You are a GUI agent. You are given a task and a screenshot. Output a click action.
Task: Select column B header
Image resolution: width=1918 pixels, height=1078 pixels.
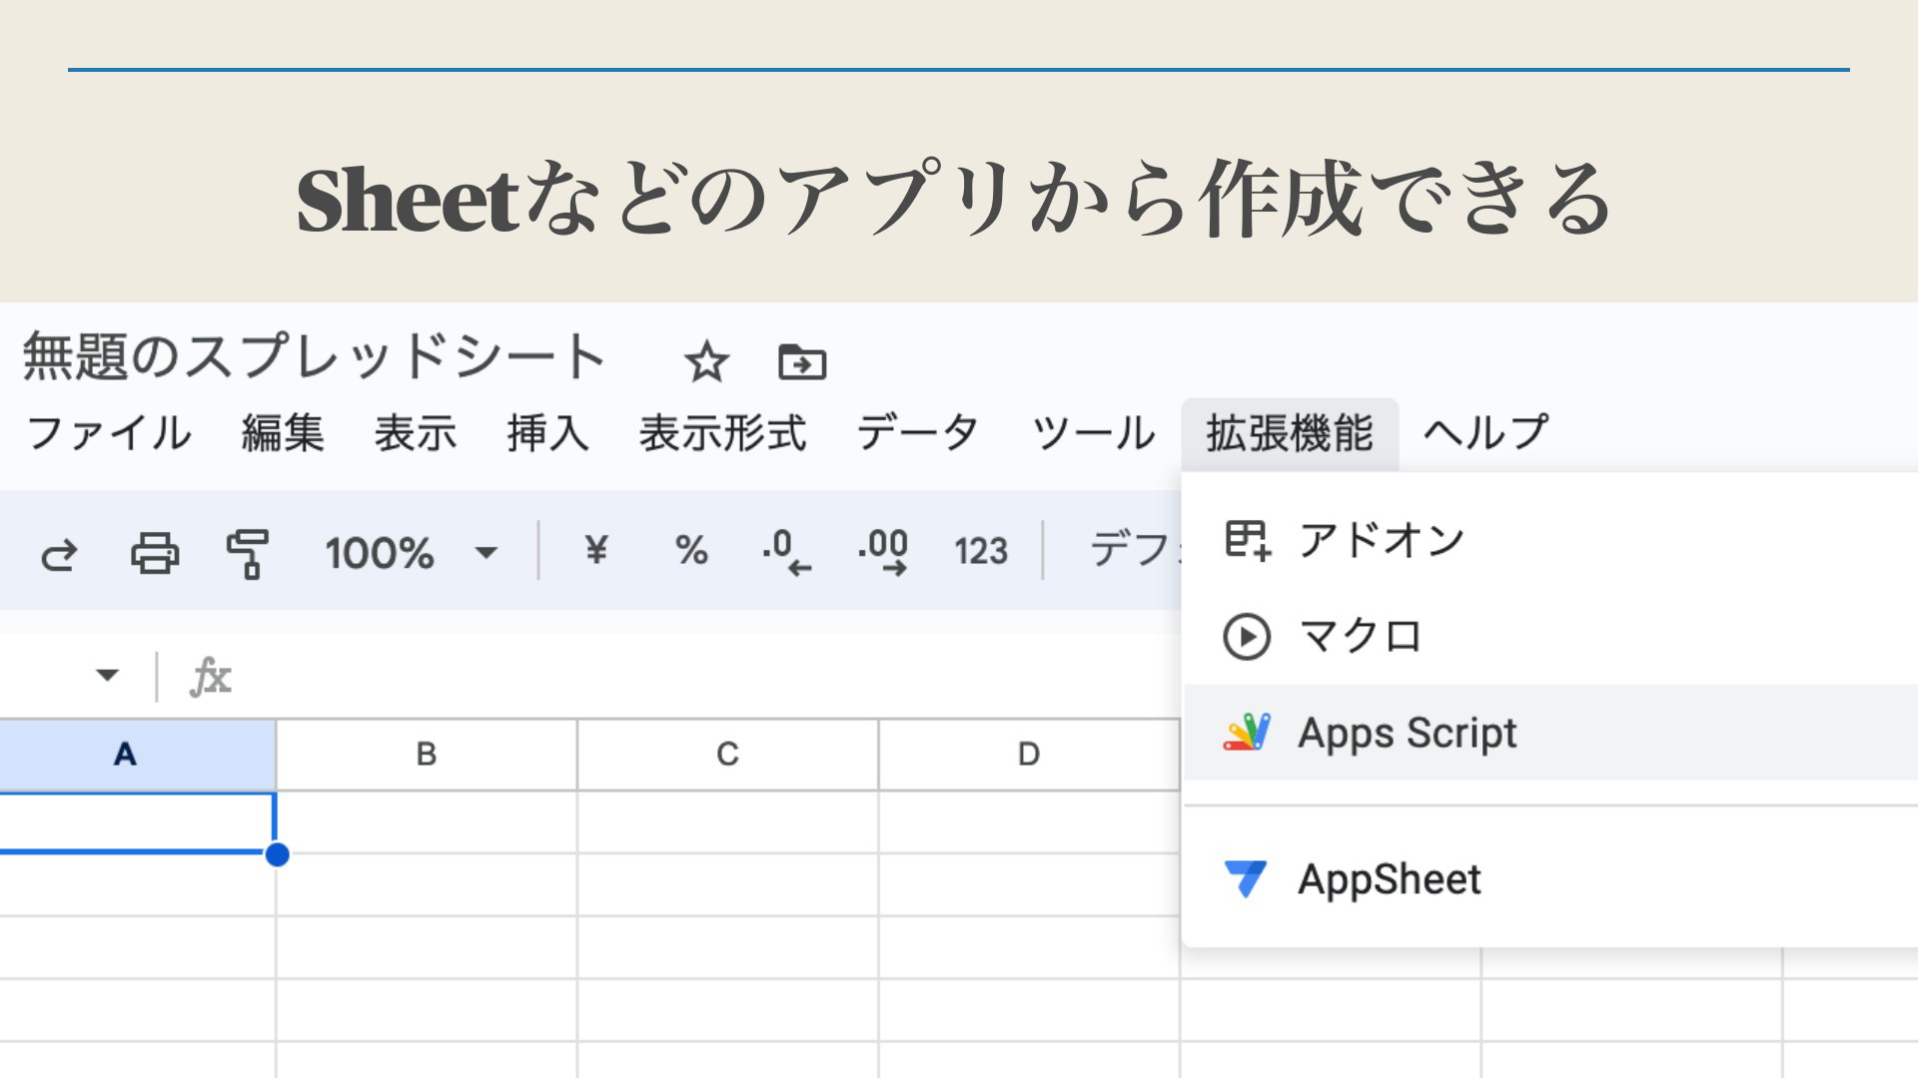click(427, 755)
